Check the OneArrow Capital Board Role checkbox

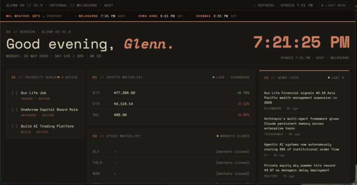tap(14, 110)
